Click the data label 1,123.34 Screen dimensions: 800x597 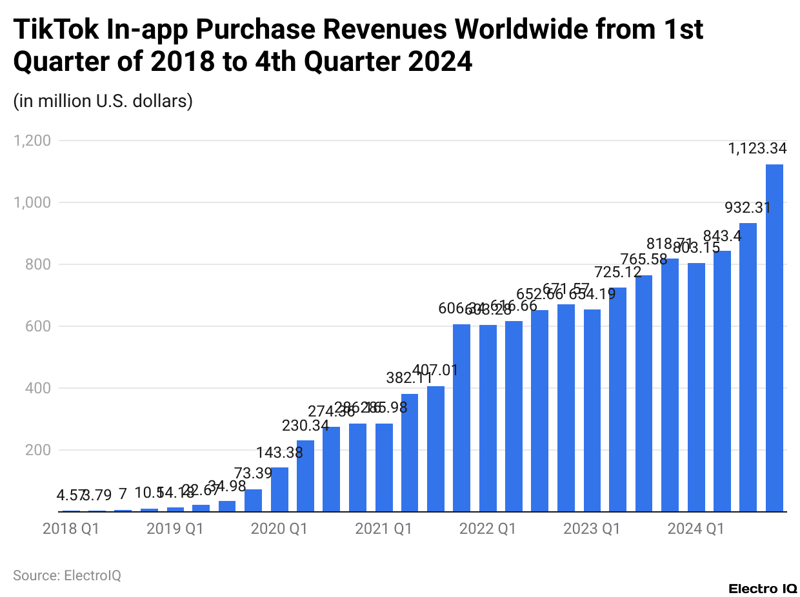[758, 148]
